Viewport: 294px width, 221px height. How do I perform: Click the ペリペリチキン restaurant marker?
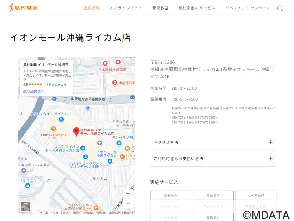click(x=96, y=208)
